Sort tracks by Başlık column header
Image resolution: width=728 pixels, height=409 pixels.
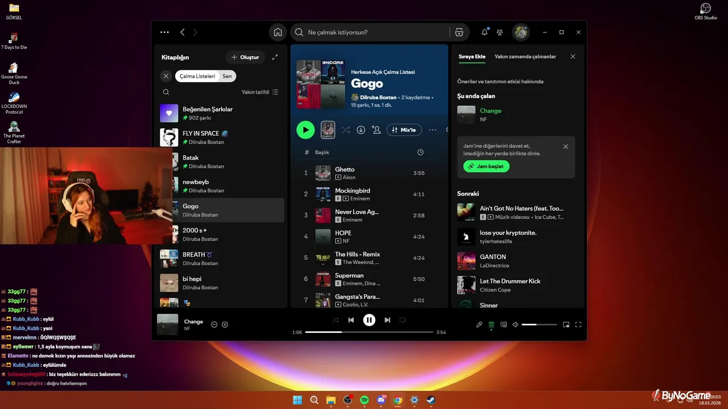(322, 152)
